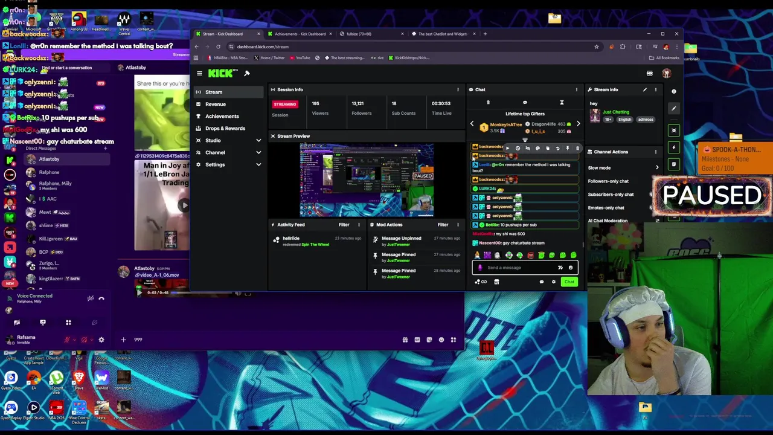This screenshot has width=773, height=435.
Task: Click the lightning bolt icon in right rail
Action: (x=674, y=147)
